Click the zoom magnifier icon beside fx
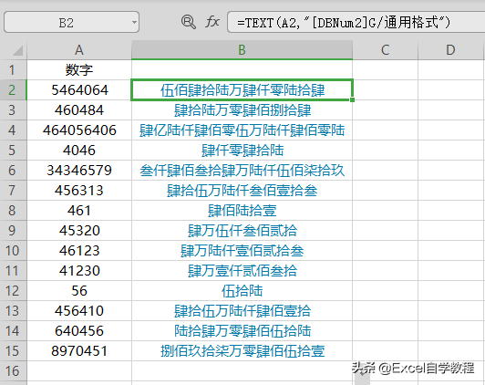This screenshot has height=385, width=485. click(188, 22)
